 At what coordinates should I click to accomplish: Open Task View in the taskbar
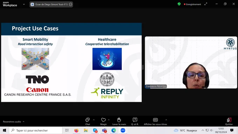point(67,131)
